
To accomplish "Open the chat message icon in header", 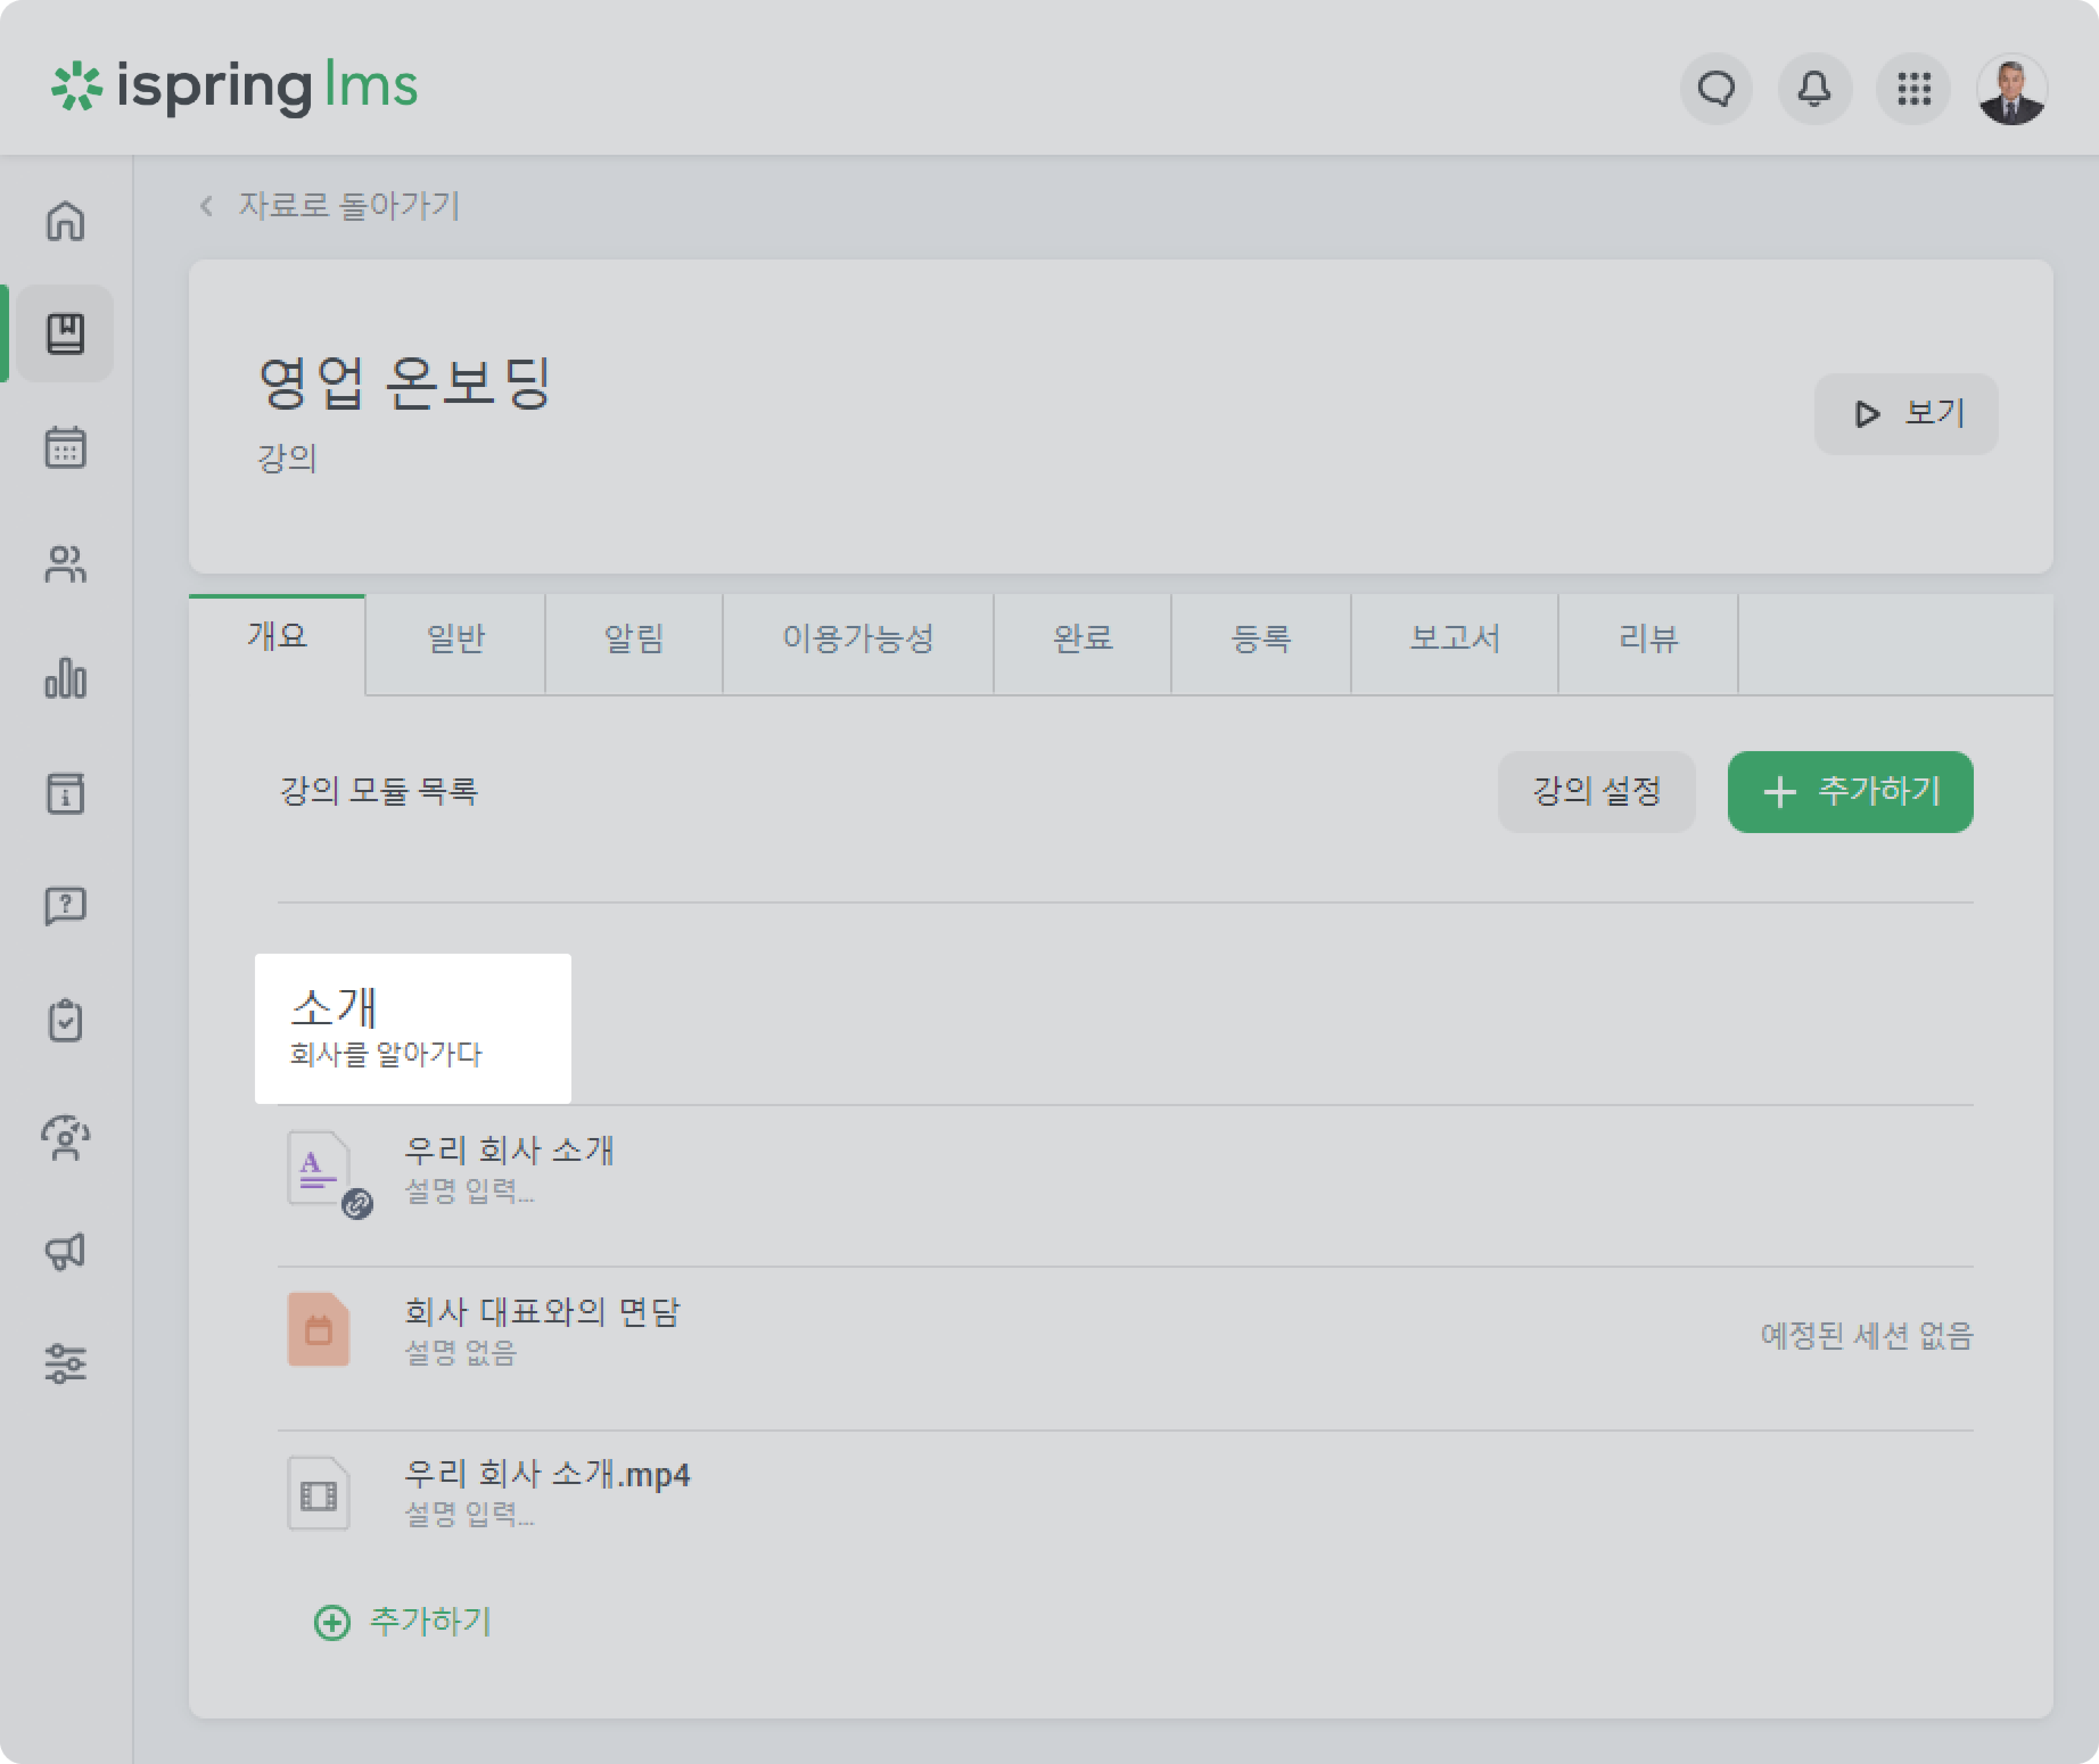I will pos(1716,89).
